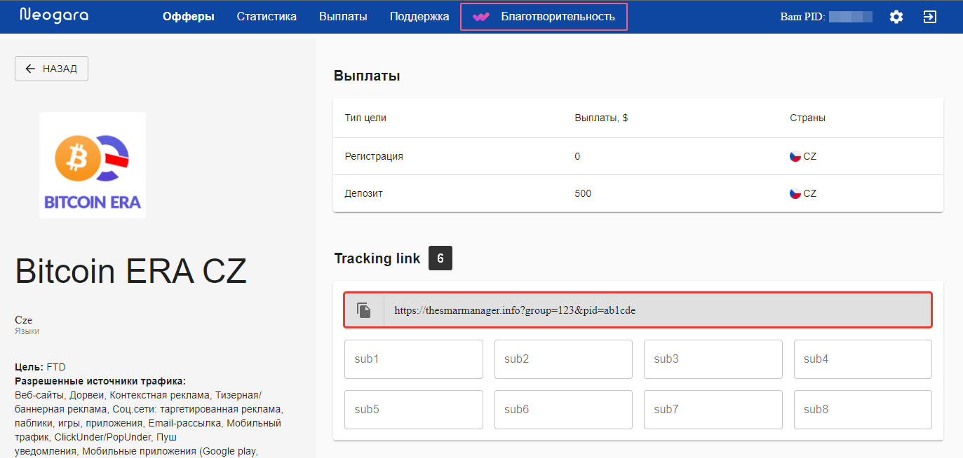Click the payout value 500
The width and height of the screenshot is (963, 458).
[583, 193]
